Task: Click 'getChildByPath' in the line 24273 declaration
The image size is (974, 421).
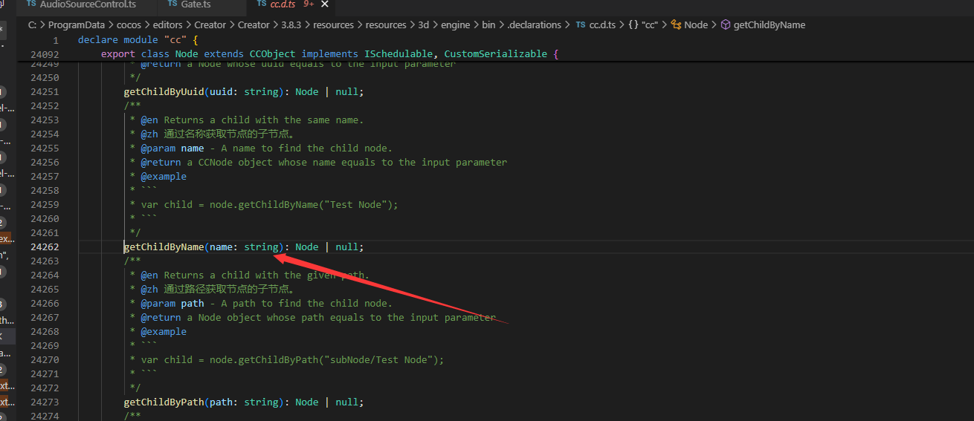Action: coord(164,402)
